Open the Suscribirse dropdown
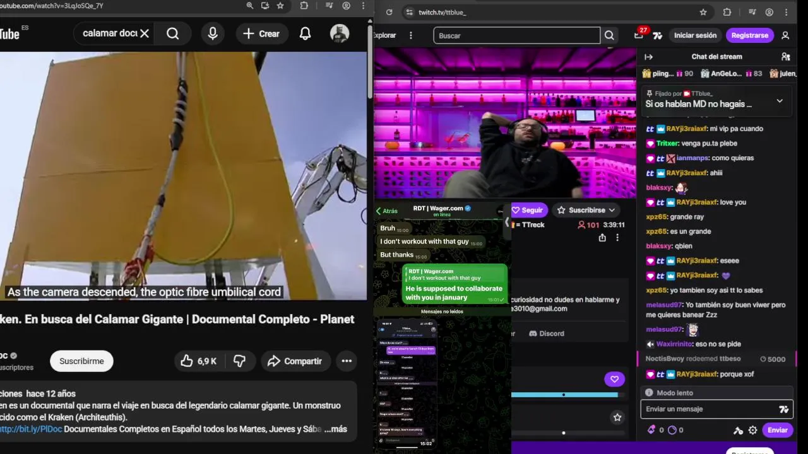The width and height of the screenshot is (808, 454). pos(586,210)
